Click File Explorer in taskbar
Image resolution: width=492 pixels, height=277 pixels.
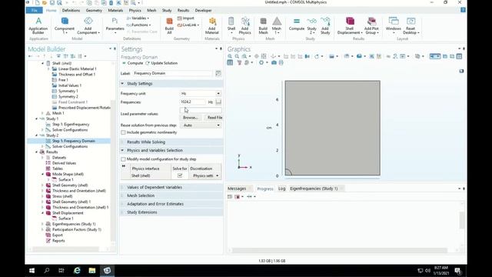(92, 270)
